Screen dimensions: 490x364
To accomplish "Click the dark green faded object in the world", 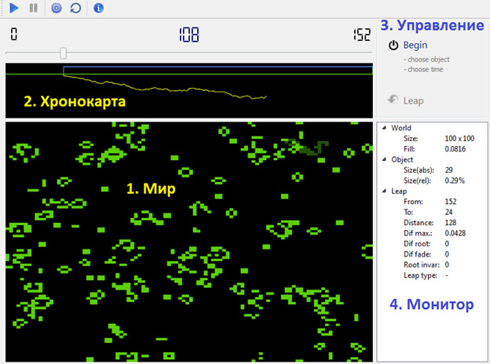I will pos(308,147).
